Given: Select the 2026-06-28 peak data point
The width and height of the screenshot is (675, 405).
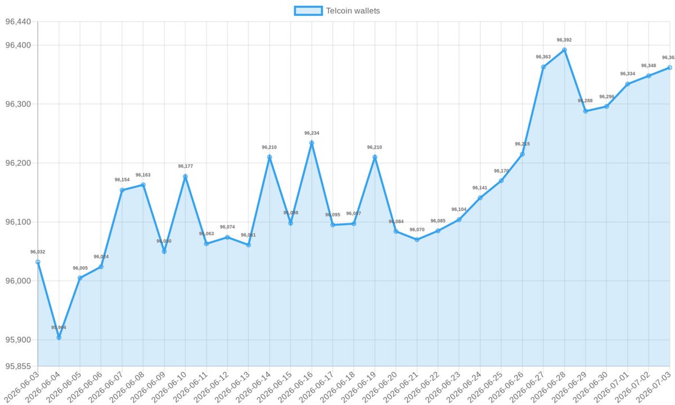Looking at the screenshot, I should pyautogui.click(x=564, y=50).
